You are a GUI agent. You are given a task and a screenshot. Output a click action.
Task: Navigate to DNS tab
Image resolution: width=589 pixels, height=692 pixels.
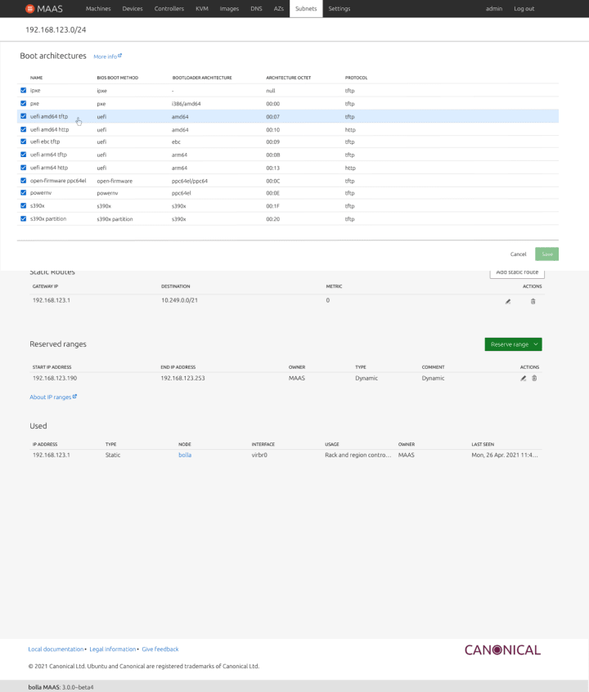click(256, 8)
